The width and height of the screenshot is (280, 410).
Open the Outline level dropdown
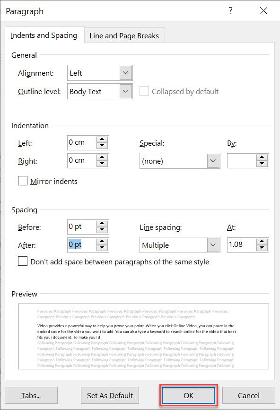126,91
